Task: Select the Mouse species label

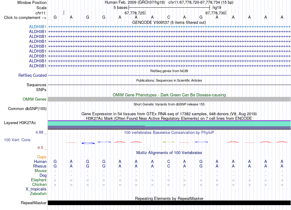Action: tap(40, 171)
